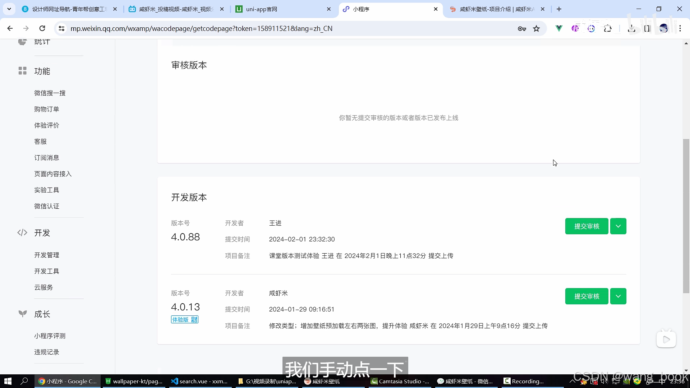Open site information icon in address bar
690x388 pixels.
[x=61, y=28]
